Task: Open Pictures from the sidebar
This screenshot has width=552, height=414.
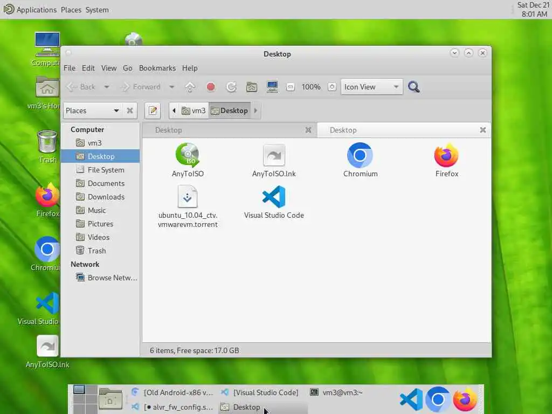Action: [100, 224]
